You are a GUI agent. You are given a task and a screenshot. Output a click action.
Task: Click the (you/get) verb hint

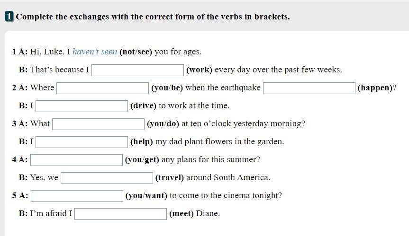point(142,160)
